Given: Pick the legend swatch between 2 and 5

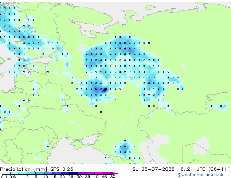Looking at the screenshot, I should tap(31, 173).
